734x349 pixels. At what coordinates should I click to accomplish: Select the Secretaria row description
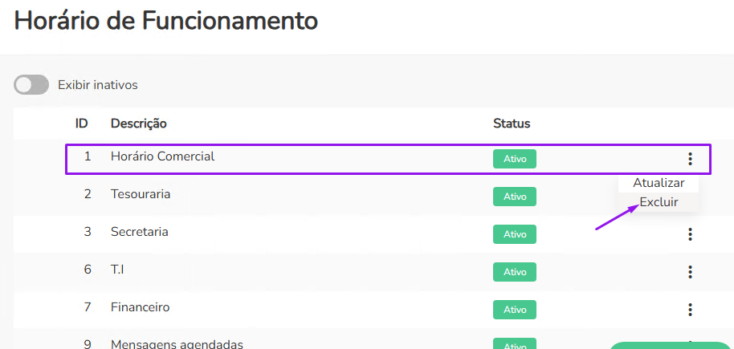pyautogui.click(x=140, y=232)
